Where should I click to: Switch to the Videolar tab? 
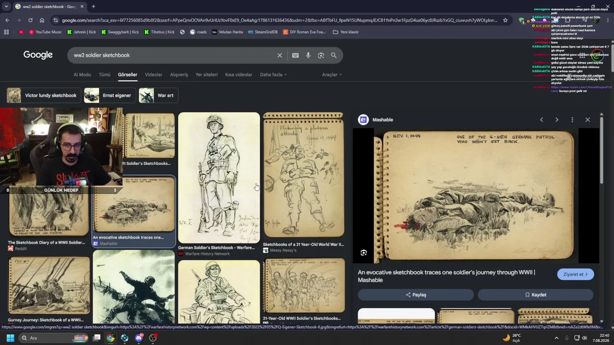tap(153, 75)
